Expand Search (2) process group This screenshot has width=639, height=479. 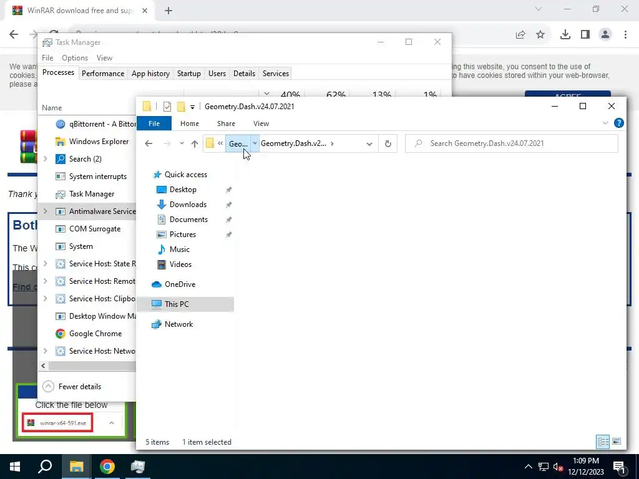(x=45, y=159)
